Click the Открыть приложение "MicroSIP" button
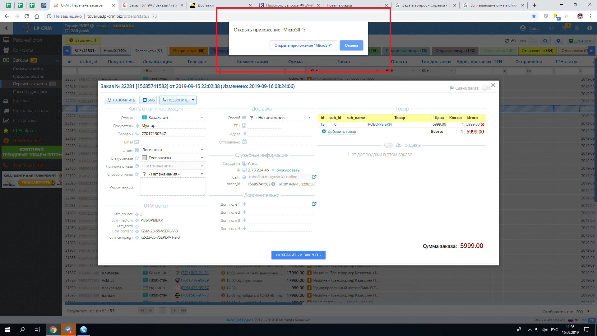Screen dimensions: 597x336 coord(303,45)
